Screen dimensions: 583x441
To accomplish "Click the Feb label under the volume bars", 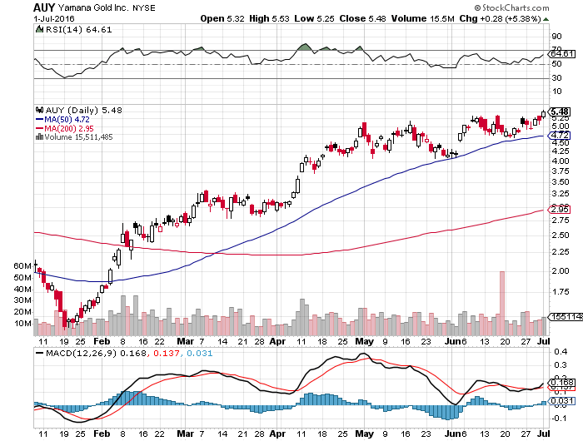I will pyautogui.click(x=102, y=341).
